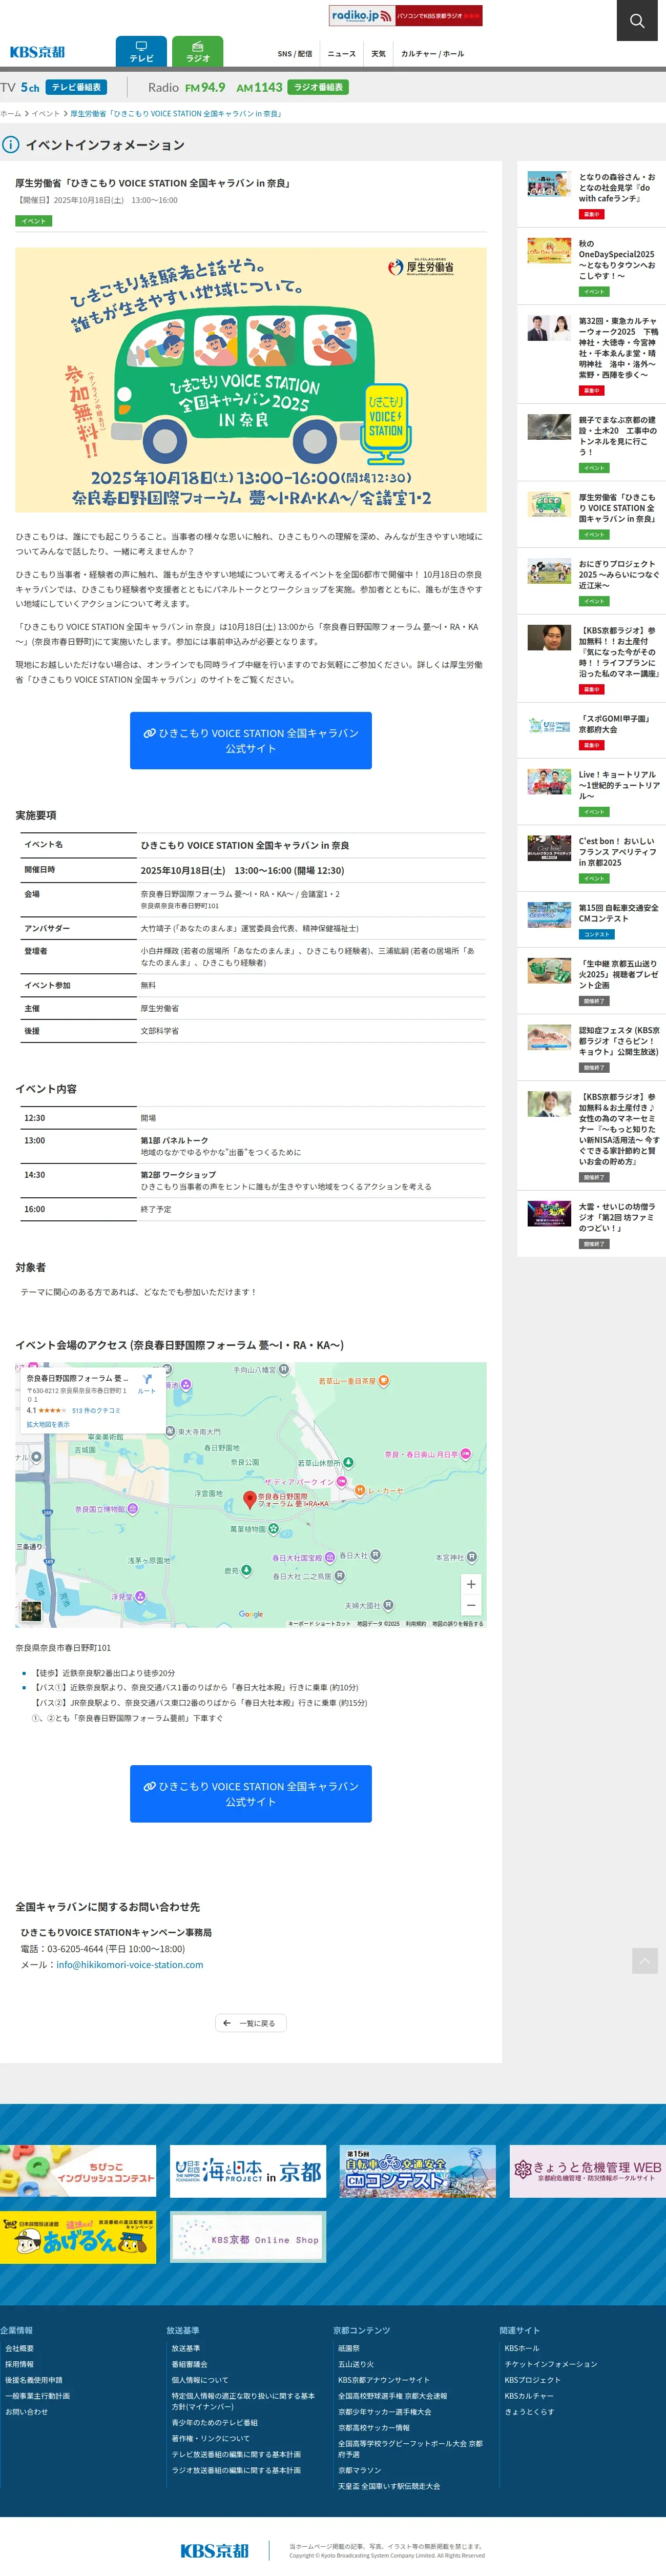This screenshot has width=666, height=2576.
Task: Open the あげるくん banner
Action: [x=78, y=2237]
